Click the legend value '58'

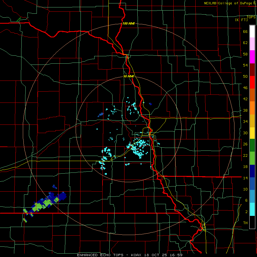[x=245, y=54]
